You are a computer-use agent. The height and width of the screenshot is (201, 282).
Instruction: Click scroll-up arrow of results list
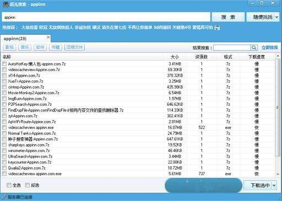278,56
